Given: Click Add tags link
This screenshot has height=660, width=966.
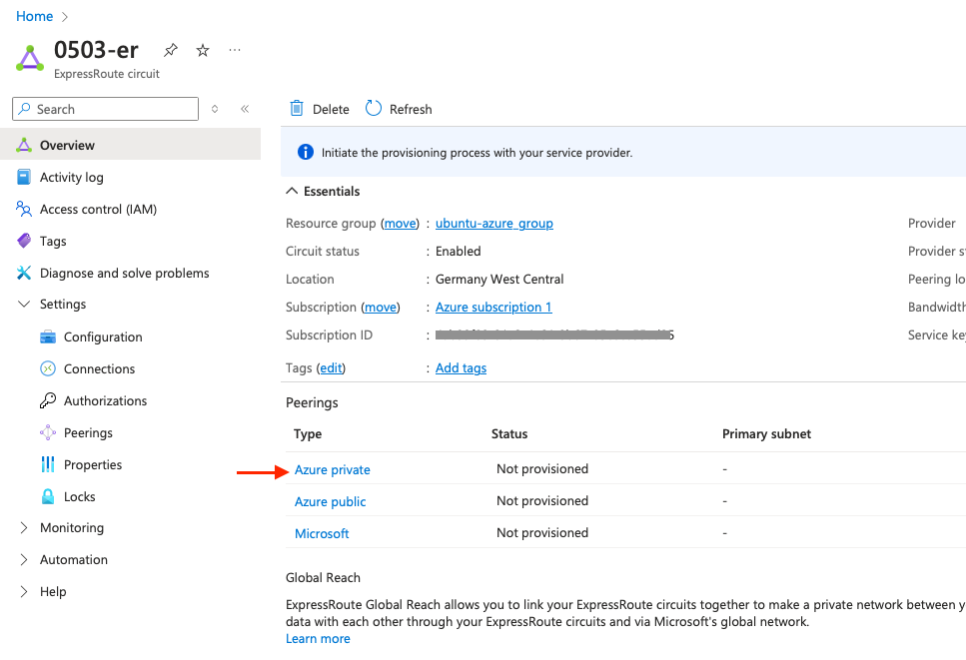Looking at the screenshot, I should [x=461, y=368].
